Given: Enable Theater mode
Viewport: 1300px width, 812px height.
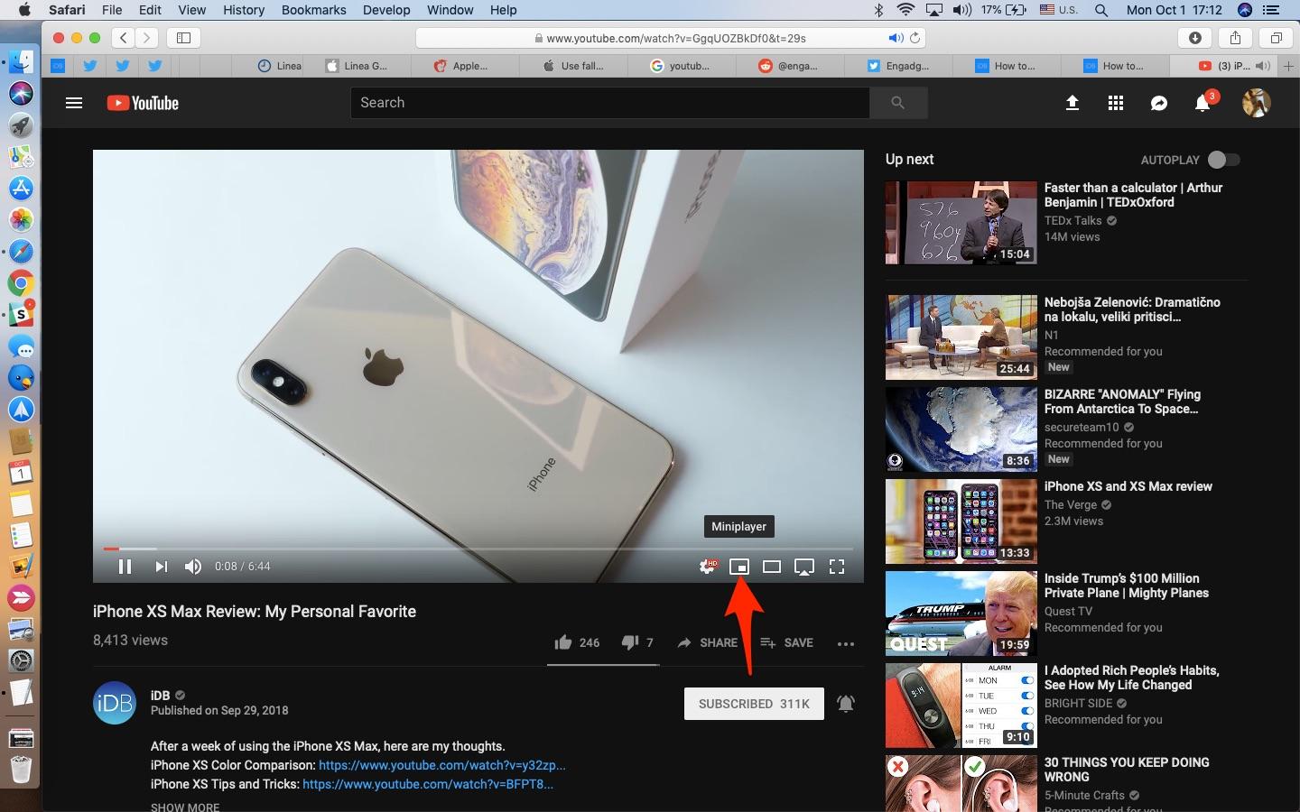Looking at the screenshot, I should 772,567.
